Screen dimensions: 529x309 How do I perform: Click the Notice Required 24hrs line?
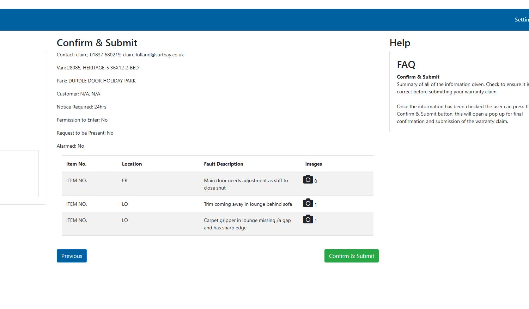click(81, 107)
